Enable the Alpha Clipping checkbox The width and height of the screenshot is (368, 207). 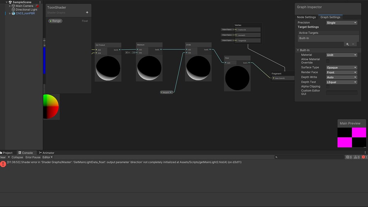click(327, 86)
